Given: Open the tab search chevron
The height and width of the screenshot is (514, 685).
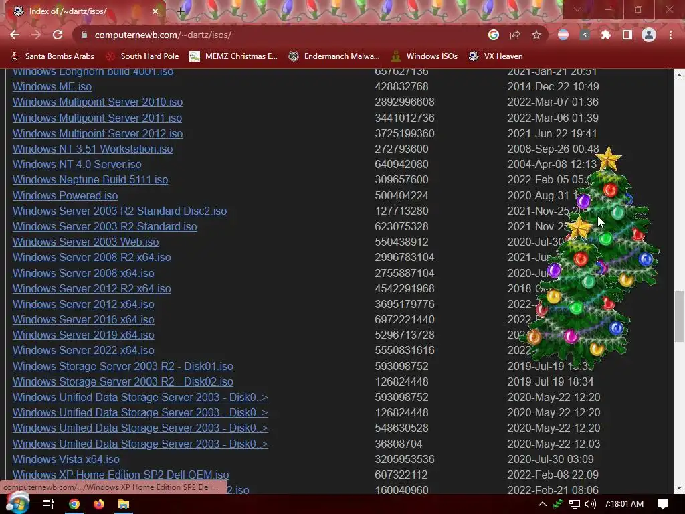Looking at the screenshot, I should [x=577, y=9].
